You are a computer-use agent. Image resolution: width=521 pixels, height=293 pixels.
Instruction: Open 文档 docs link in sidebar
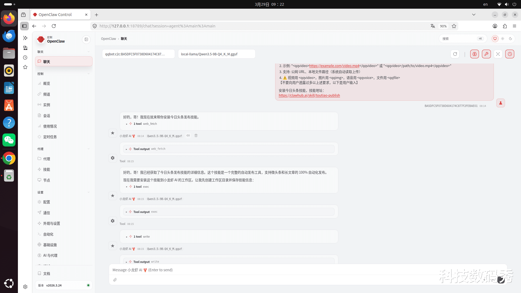click(47, 273)
